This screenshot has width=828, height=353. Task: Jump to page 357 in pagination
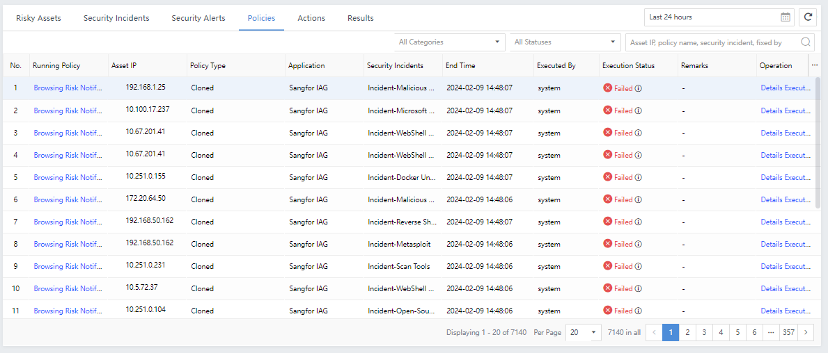click(x=788, y=333)
